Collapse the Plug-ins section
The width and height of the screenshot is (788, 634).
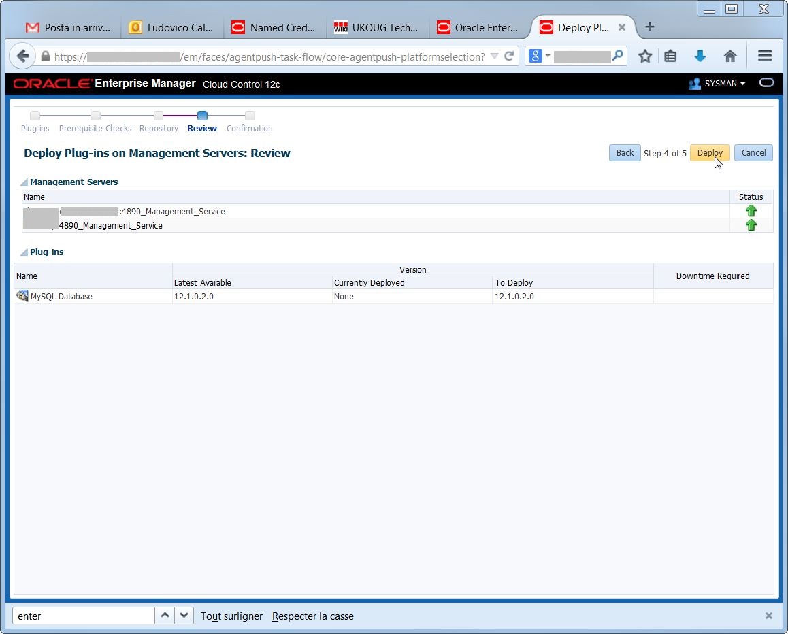point(24,252)
